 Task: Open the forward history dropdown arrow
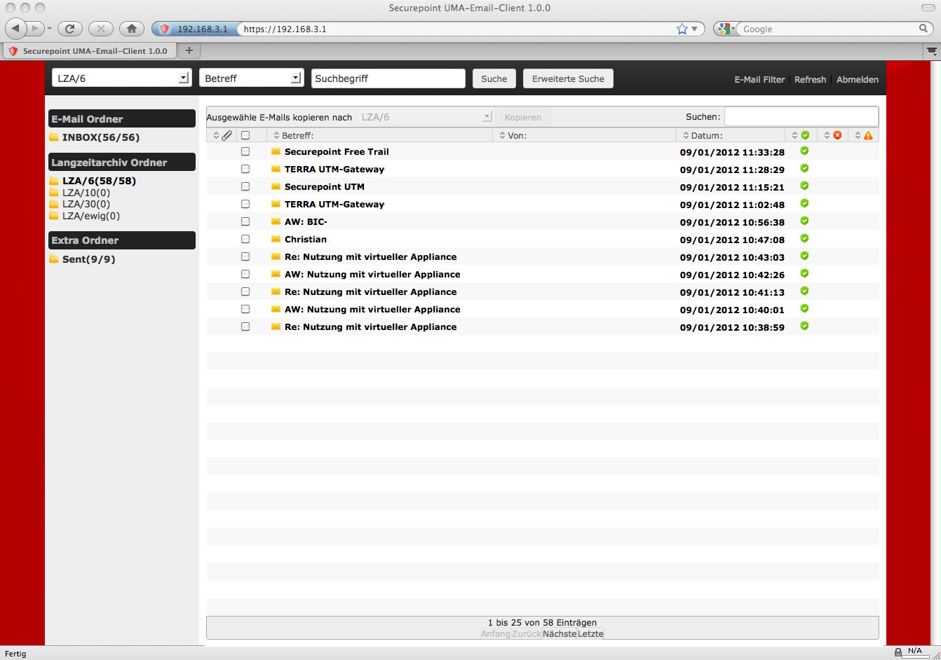point(49,29)
